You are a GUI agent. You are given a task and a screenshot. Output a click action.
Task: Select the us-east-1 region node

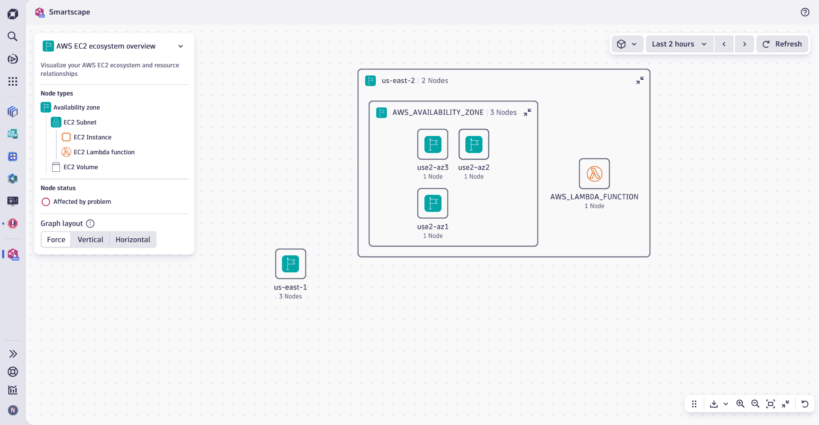point(290,264)
